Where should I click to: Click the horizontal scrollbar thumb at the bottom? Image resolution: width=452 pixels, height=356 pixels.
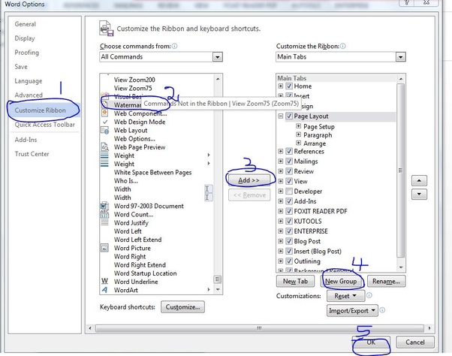pos(259,328)
